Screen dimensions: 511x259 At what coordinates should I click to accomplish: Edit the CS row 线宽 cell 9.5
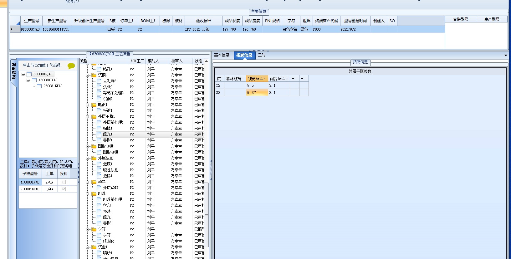(x=257, y=86)
